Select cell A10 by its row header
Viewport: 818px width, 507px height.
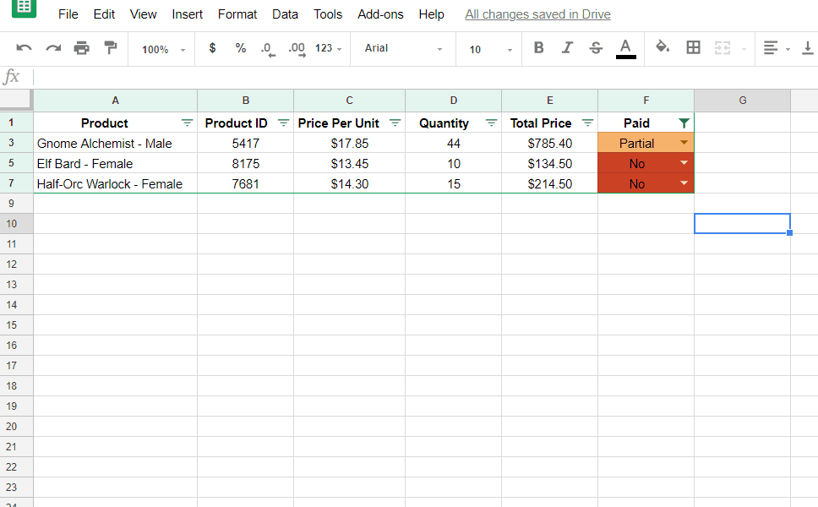pyautogui.click(x=15, y=223)
